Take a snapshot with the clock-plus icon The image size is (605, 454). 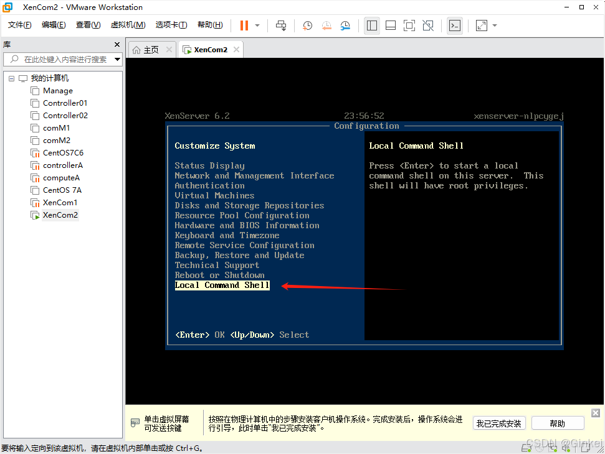tap(307, 25)
